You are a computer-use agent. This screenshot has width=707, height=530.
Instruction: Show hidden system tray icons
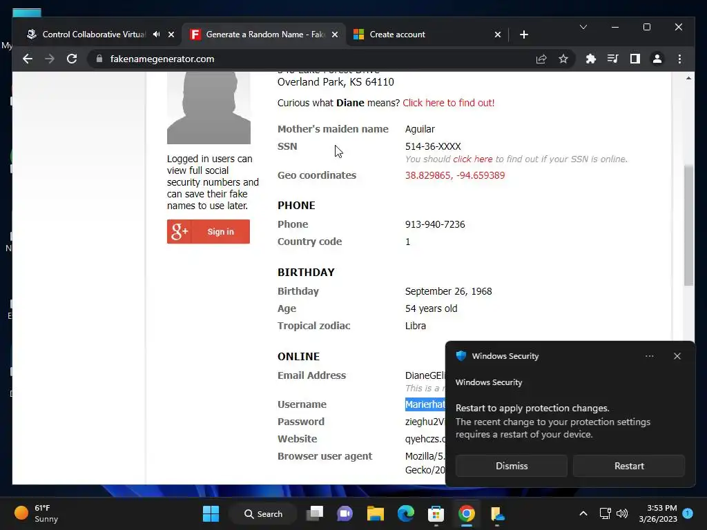tap(583, 513)
